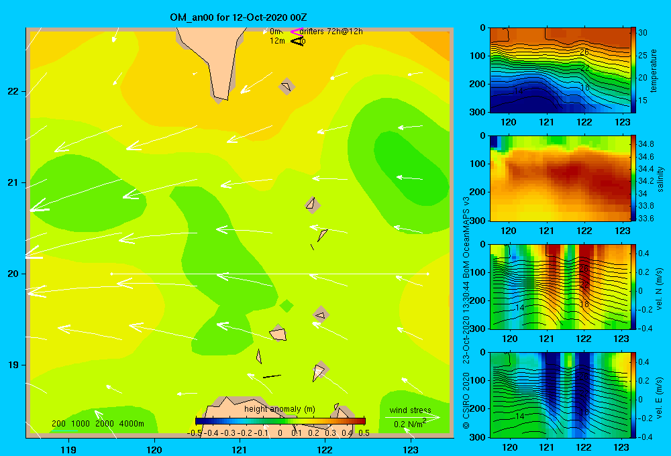The image size is (671, 456).
Task: Open the vel. N cross-section panel
Action: pyautogui.click(x=560, y=286)
